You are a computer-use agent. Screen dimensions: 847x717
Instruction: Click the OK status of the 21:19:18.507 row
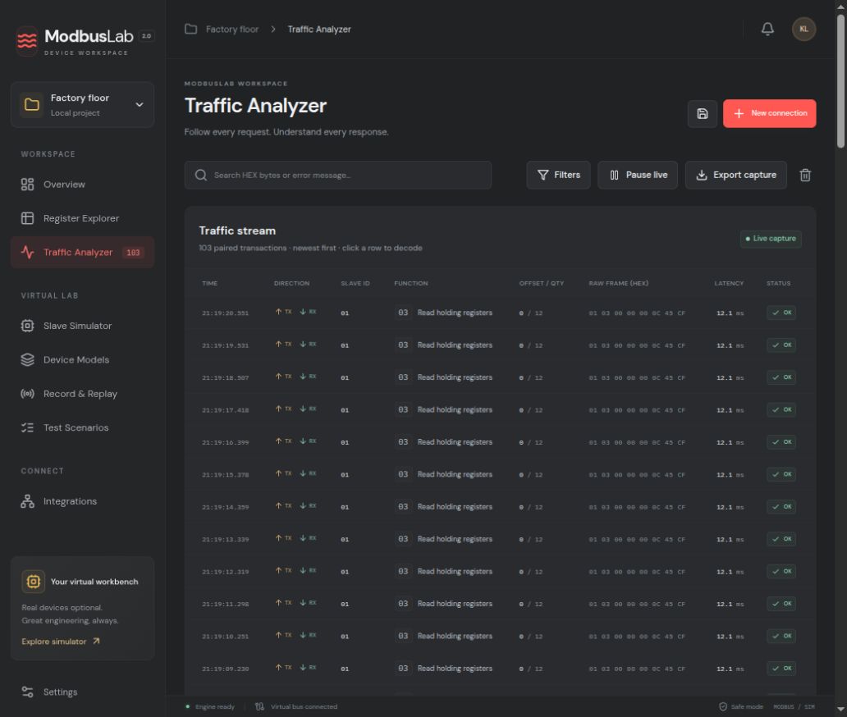click(x=781, y=377)
